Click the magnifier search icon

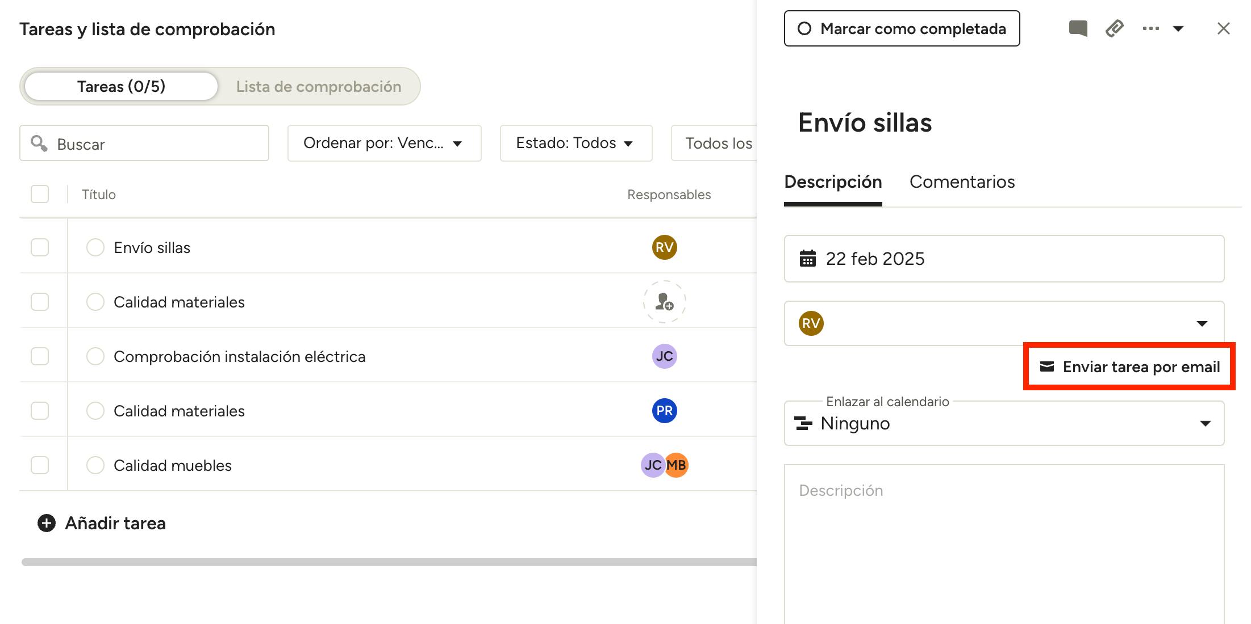click(x=39, y=144)
